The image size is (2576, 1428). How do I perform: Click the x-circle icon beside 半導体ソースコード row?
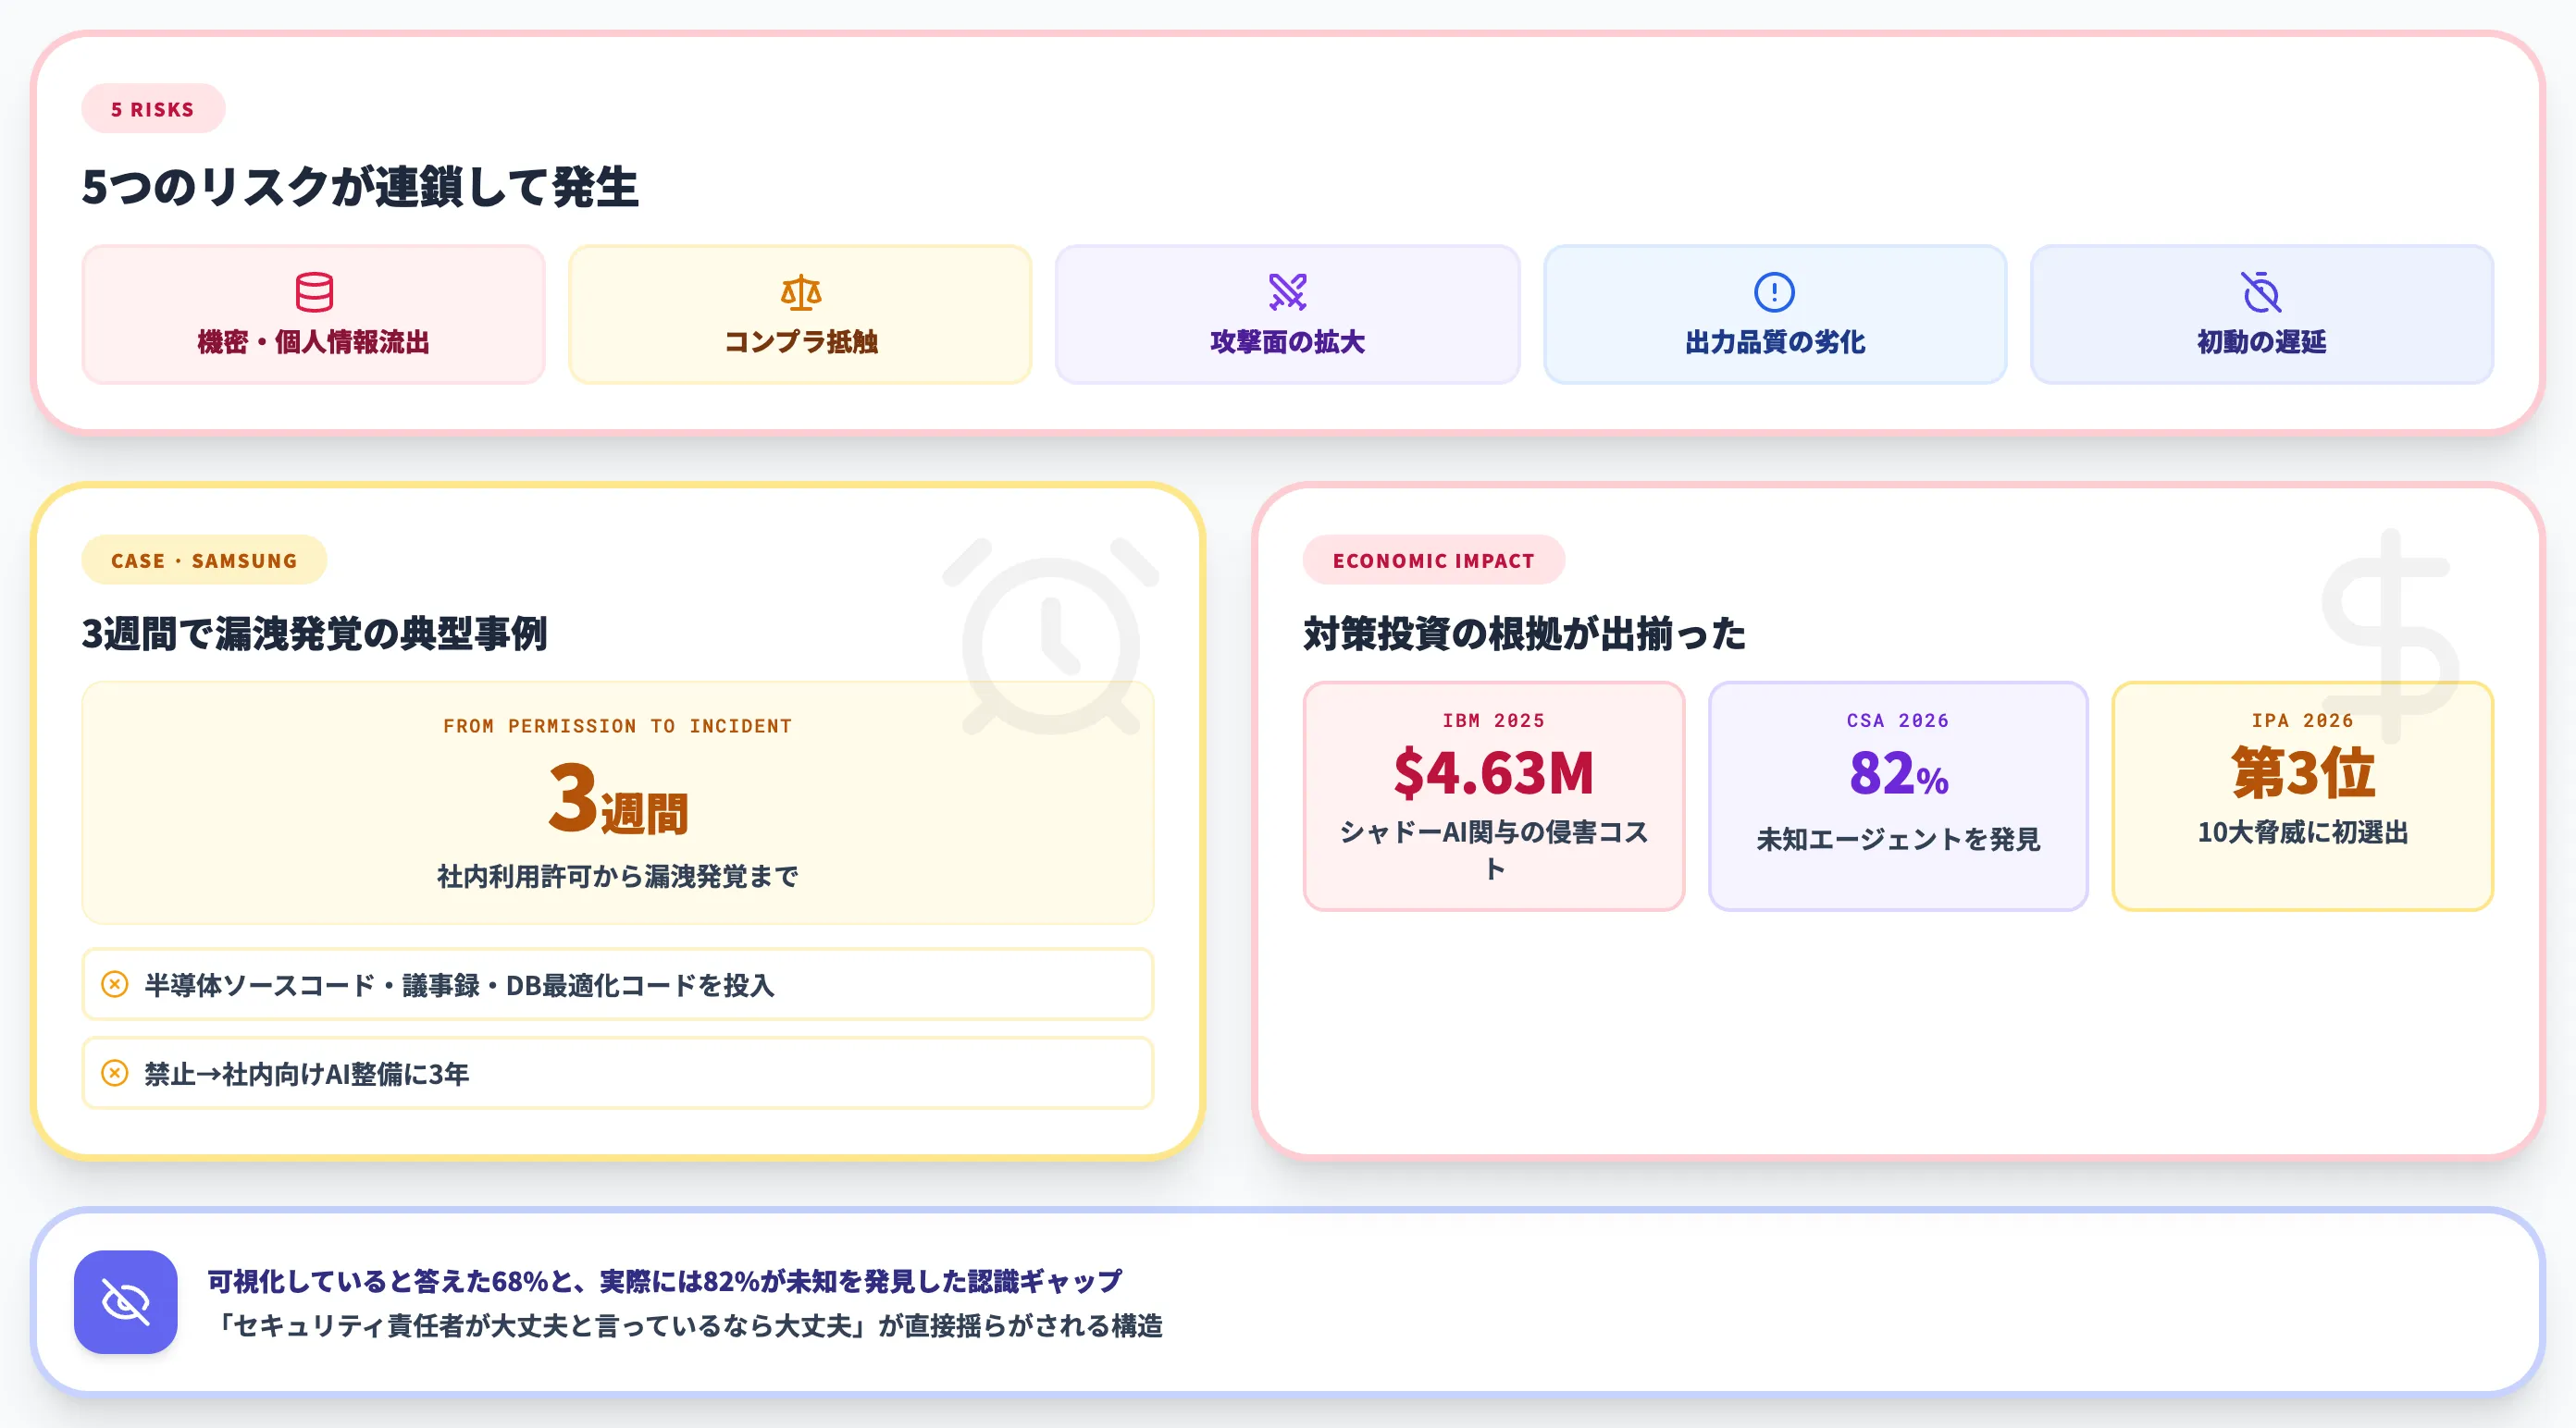point(115,984)
